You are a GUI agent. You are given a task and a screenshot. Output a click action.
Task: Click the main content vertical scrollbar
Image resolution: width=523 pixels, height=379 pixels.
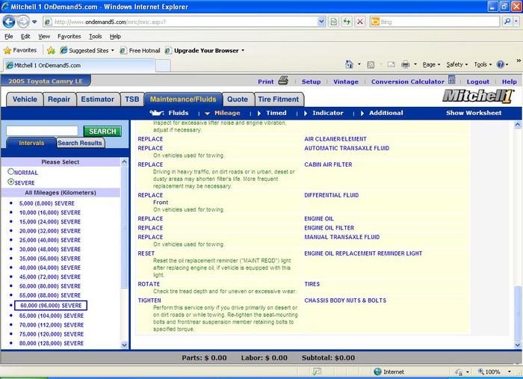tap(516, 224)
